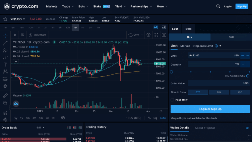Toggle wallet balance visibility eye

247,128
